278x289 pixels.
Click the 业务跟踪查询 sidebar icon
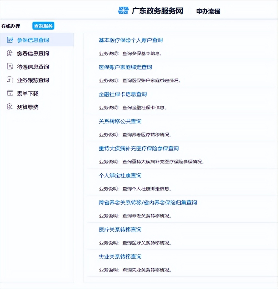point(10,80)
